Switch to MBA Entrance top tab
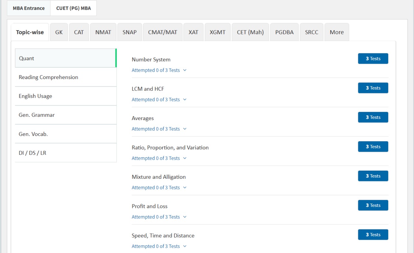This screenshot has height=253, width=414. tap(29, 8)
